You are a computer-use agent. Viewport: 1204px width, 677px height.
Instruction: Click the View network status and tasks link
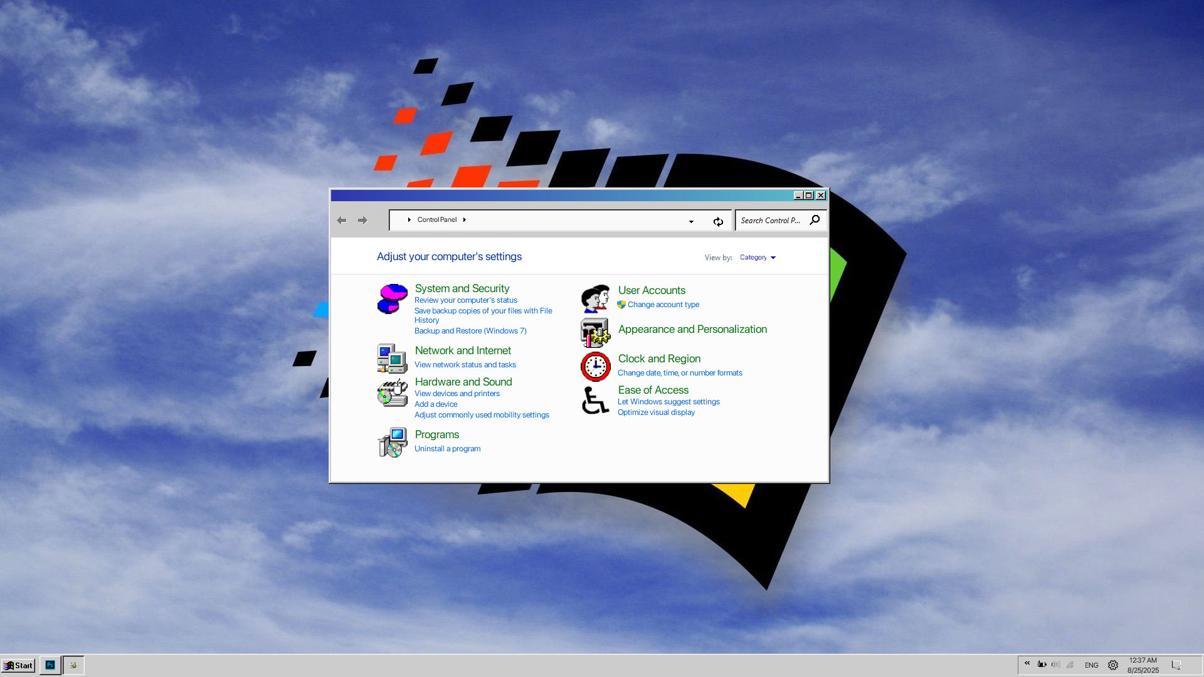pos(465,365)
